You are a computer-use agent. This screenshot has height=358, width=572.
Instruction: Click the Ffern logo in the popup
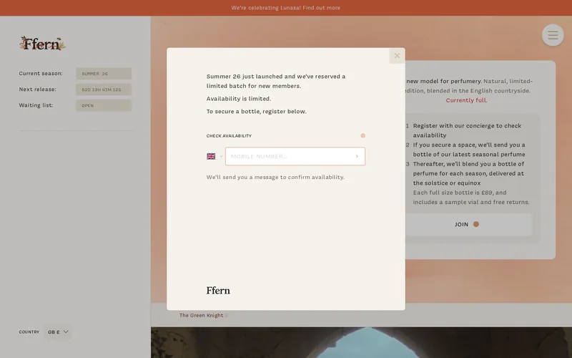coord(218,291)
